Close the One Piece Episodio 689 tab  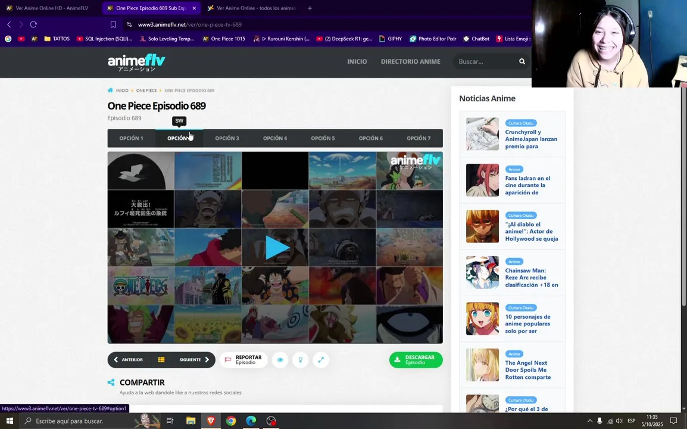coord(194,8)
